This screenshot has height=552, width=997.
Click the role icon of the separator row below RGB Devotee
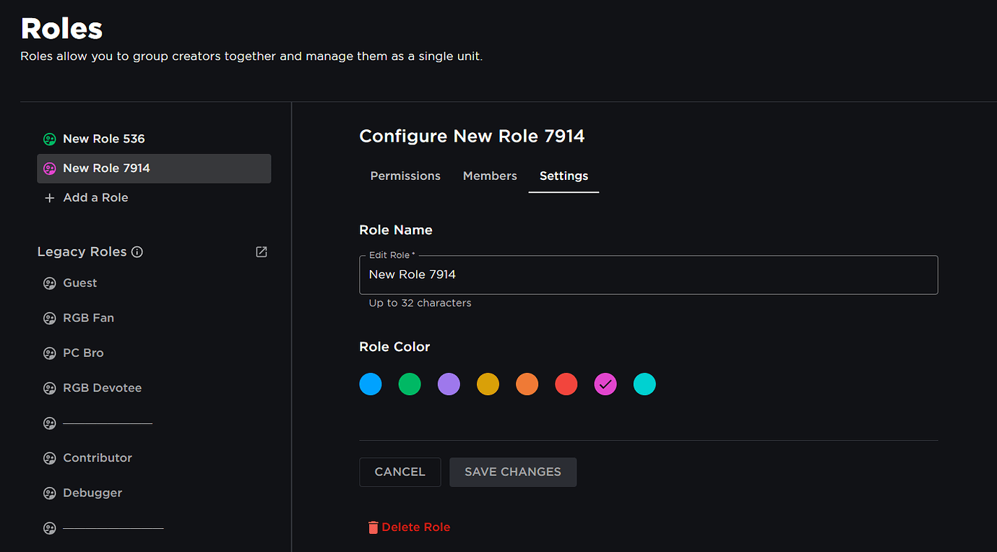(50, 423)
